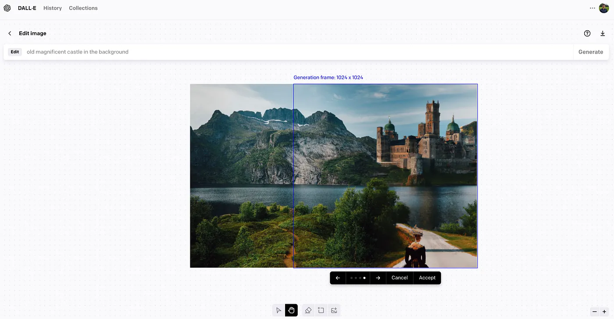Select the eraser tool
The image size is (614, 319).
(x=308, y=310)
